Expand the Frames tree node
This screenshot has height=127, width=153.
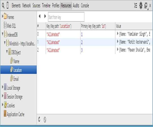point(3,17)
